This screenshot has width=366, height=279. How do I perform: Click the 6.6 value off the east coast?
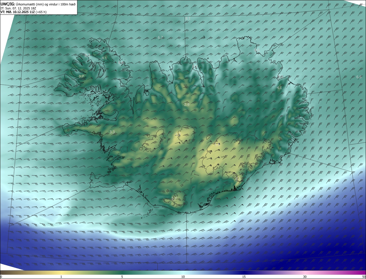359,77
